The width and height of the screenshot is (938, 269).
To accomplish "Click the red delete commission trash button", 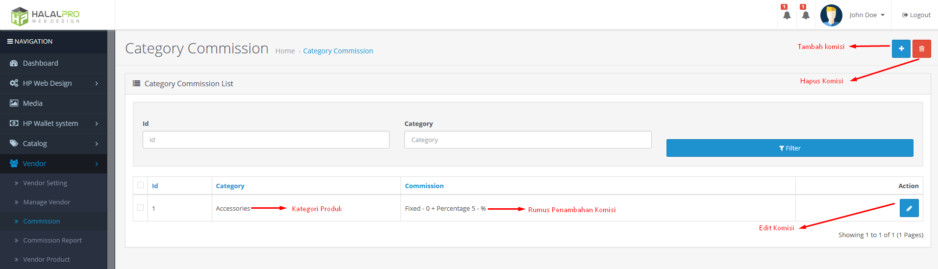I will pos(921,49).
